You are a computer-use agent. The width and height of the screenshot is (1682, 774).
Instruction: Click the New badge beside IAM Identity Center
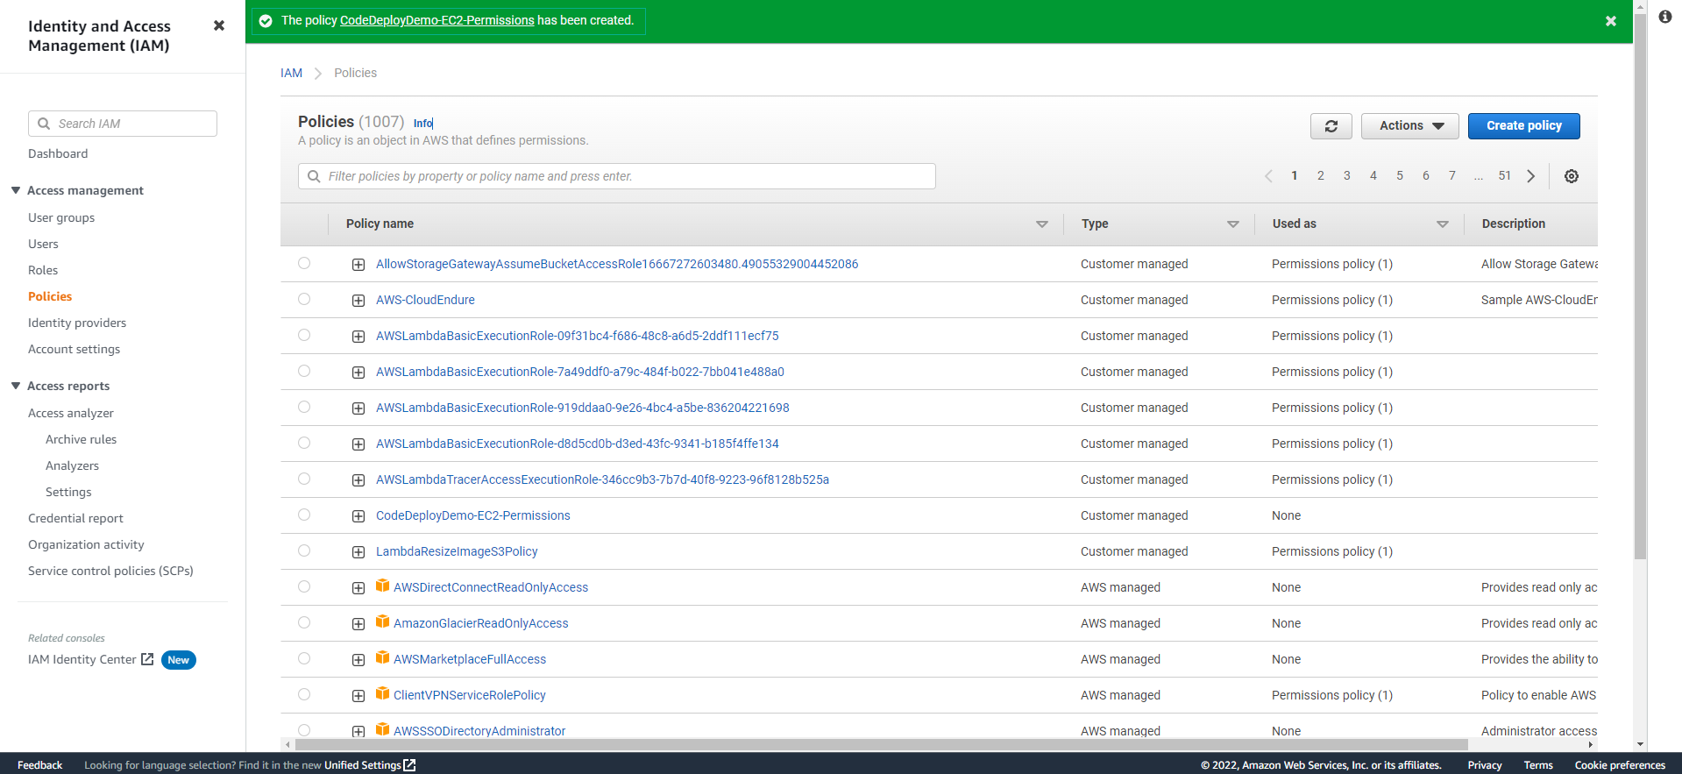tap(179, 660)
